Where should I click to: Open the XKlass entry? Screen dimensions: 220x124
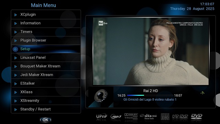[x=46, y=92]
